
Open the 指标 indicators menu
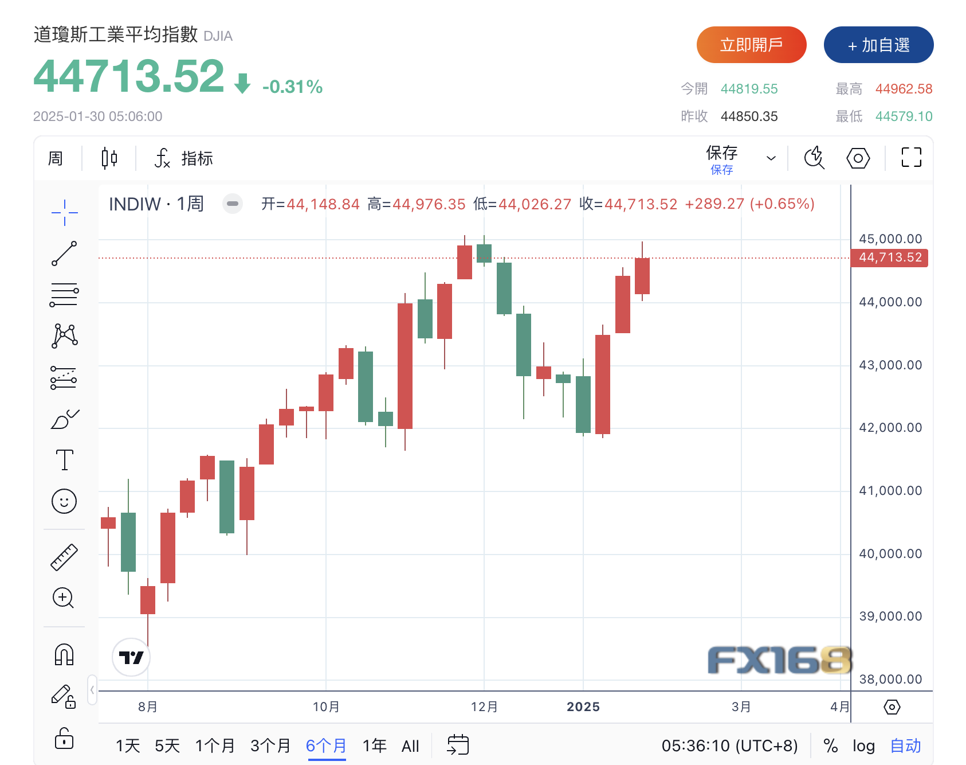tap(183, 158)
